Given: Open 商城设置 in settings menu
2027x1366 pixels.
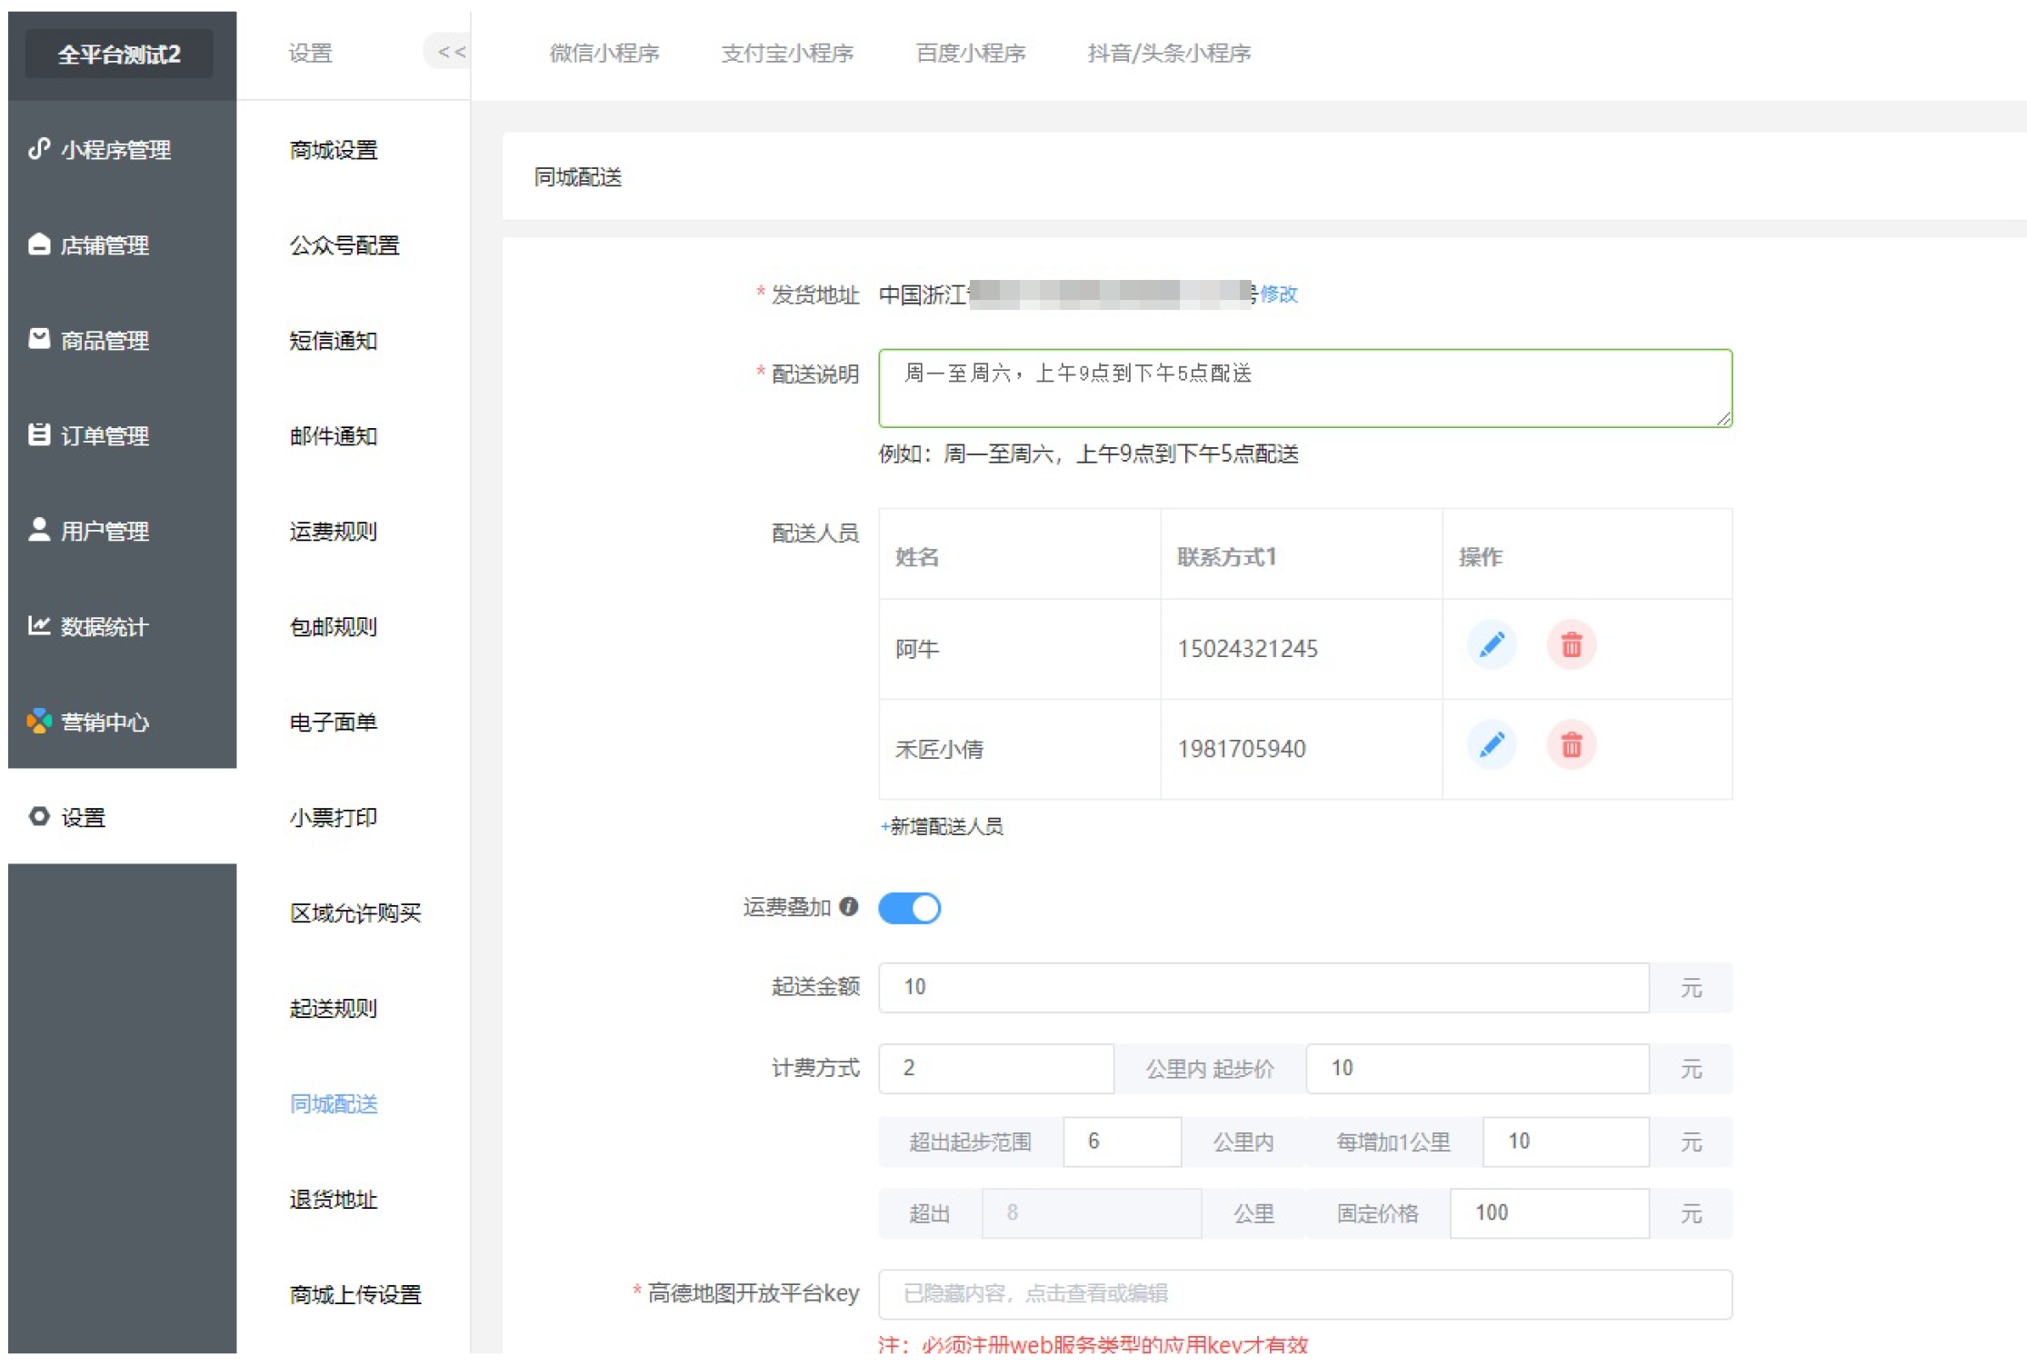Looking at the screenshot, I should 334,149.
